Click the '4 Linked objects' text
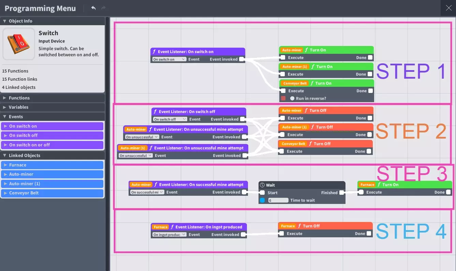456x271 pixels. 19,87
